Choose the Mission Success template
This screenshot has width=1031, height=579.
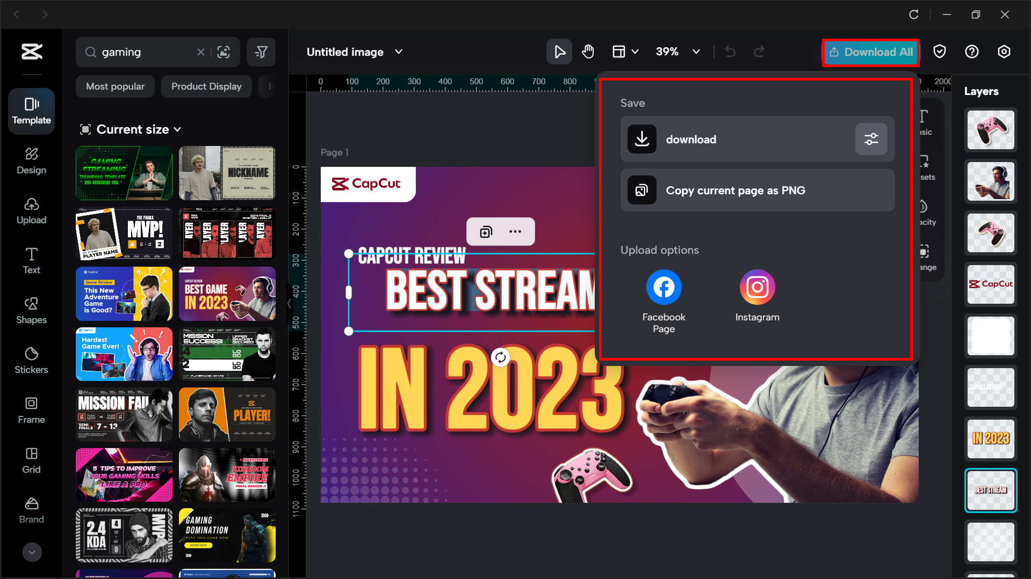click(227, 354)
